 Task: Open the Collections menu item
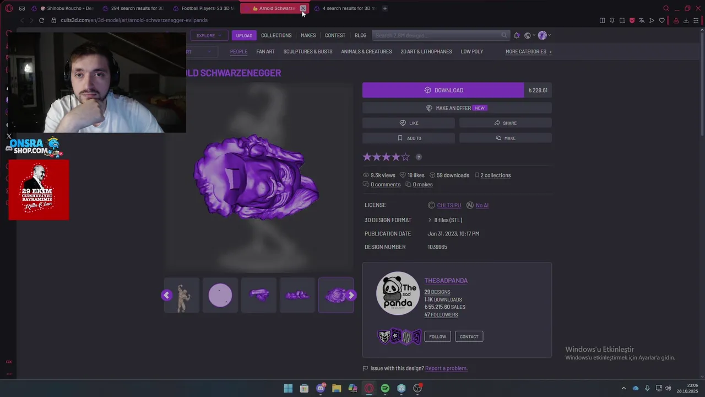[276, 35]
